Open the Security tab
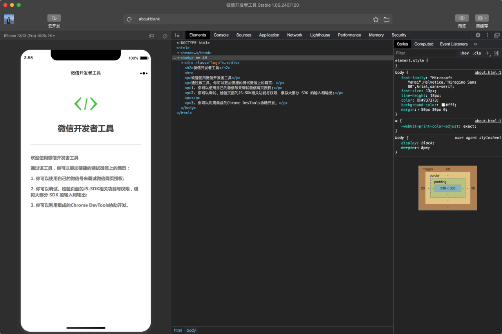This screenshot has width=502, height=334. point(399,35)
